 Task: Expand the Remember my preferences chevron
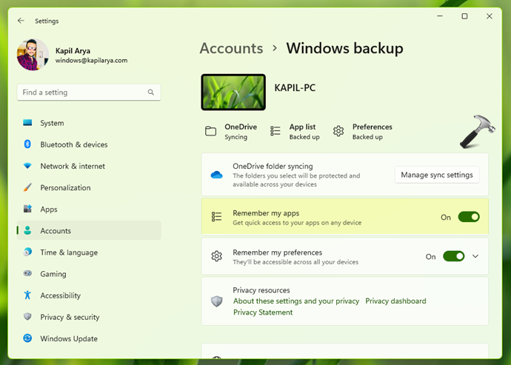tap(475, 256)
